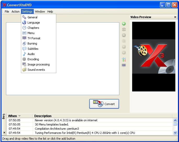Sort log by When column header
This screenshot has width=179, height=142.
coord(20,116)
